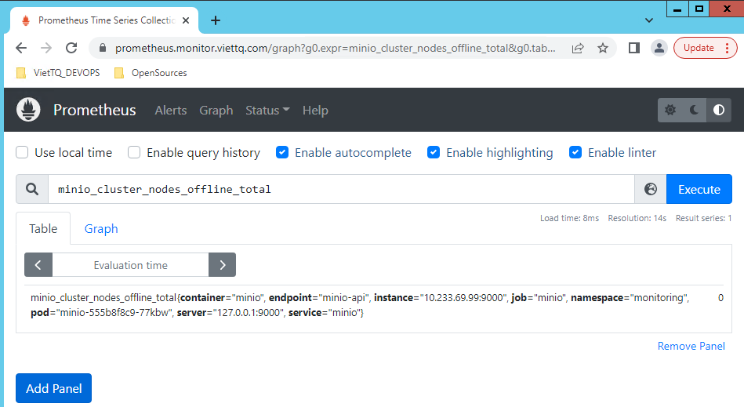Expand the Status dropdown menu
Screen dimensions: 744x407
point(267,111)
